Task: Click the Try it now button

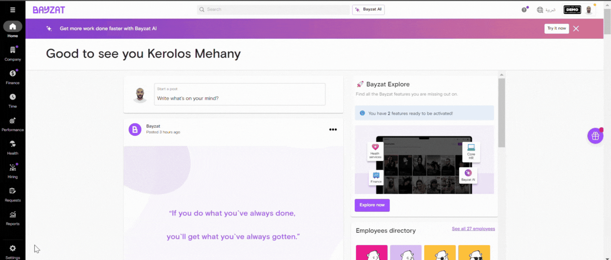Action: point(557,28)
